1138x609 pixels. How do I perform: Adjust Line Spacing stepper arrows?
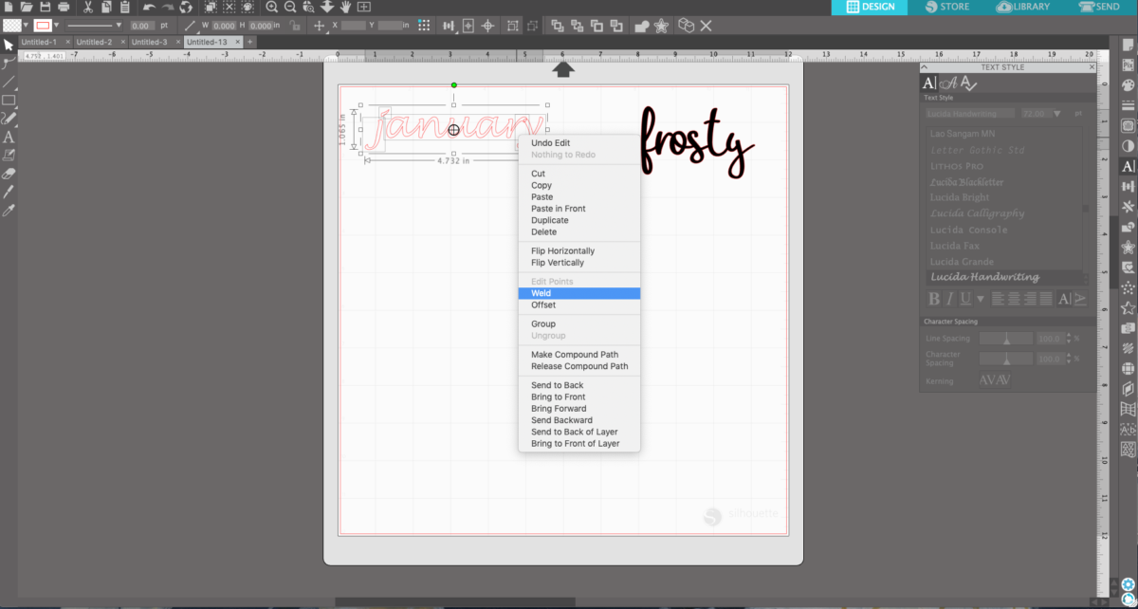(1069, 338)
